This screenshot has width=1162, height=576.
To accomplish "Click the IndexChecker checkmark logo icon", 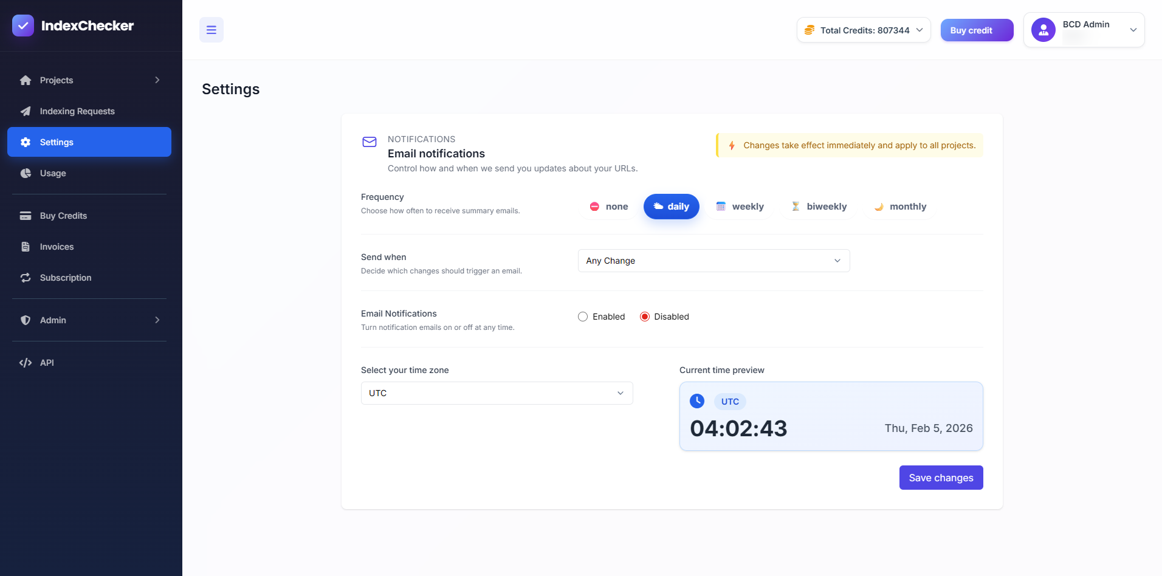I will pyautogui.click(x=23, y=26).
